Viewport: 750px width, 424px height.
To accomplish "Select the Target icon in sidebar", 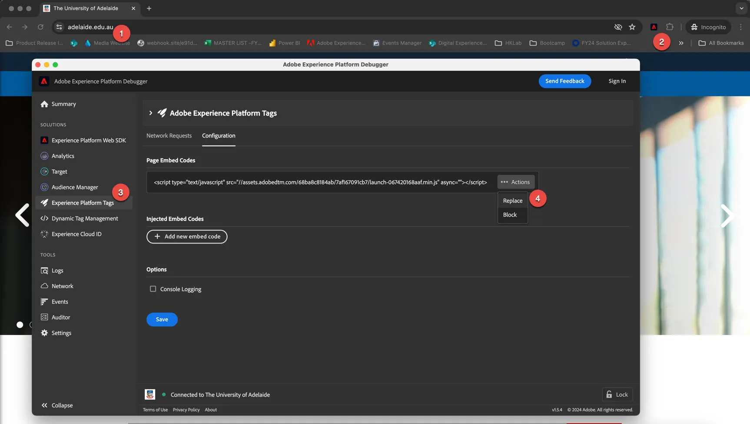I will [44, 172].
